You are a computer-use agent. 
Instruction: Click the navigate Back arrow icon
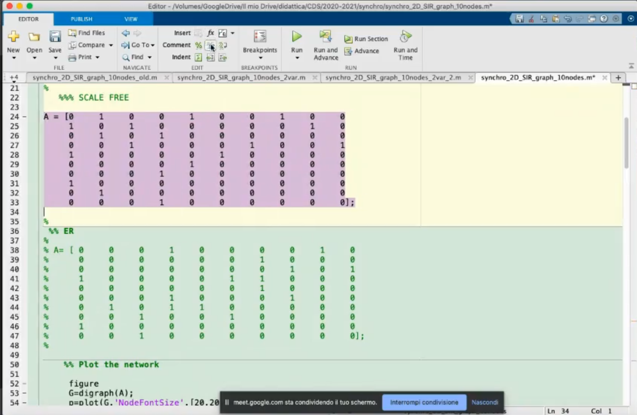(x=126, y=33)
